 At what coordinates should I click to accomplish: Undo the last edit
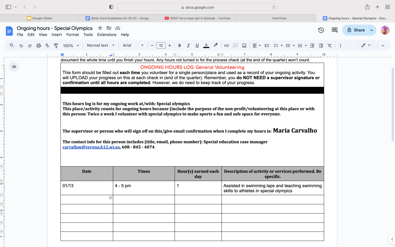(x=21, y=45)
